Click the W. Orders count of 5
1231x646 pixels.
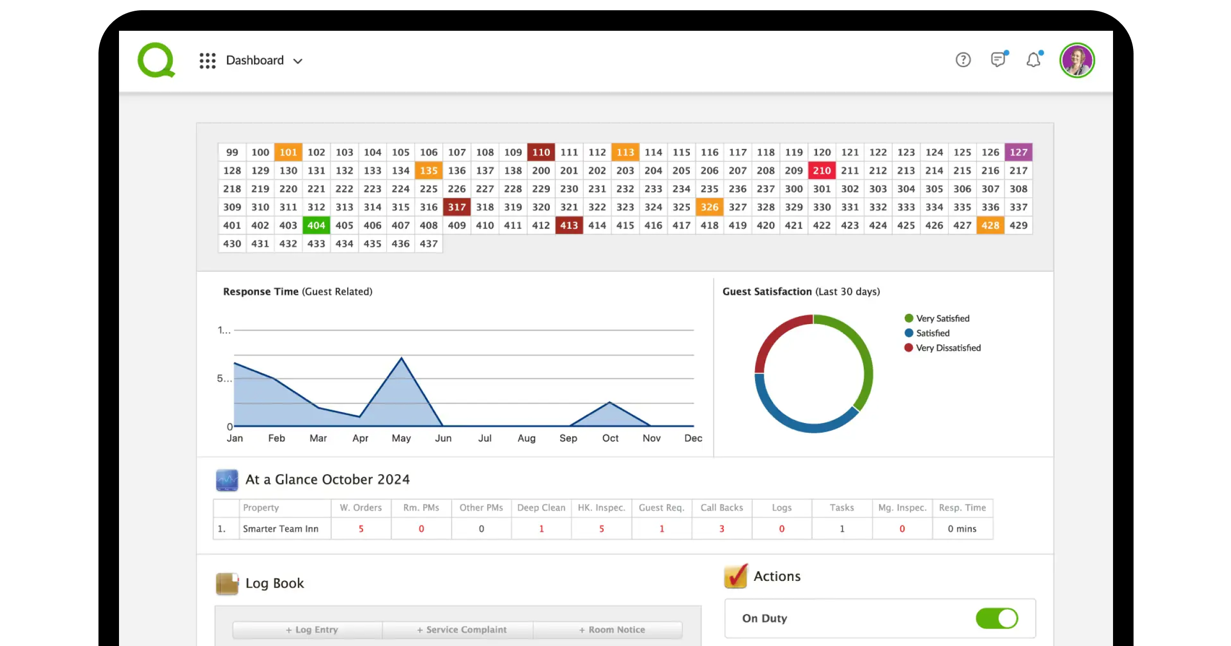pyautogui.click(x=361, y=529)
